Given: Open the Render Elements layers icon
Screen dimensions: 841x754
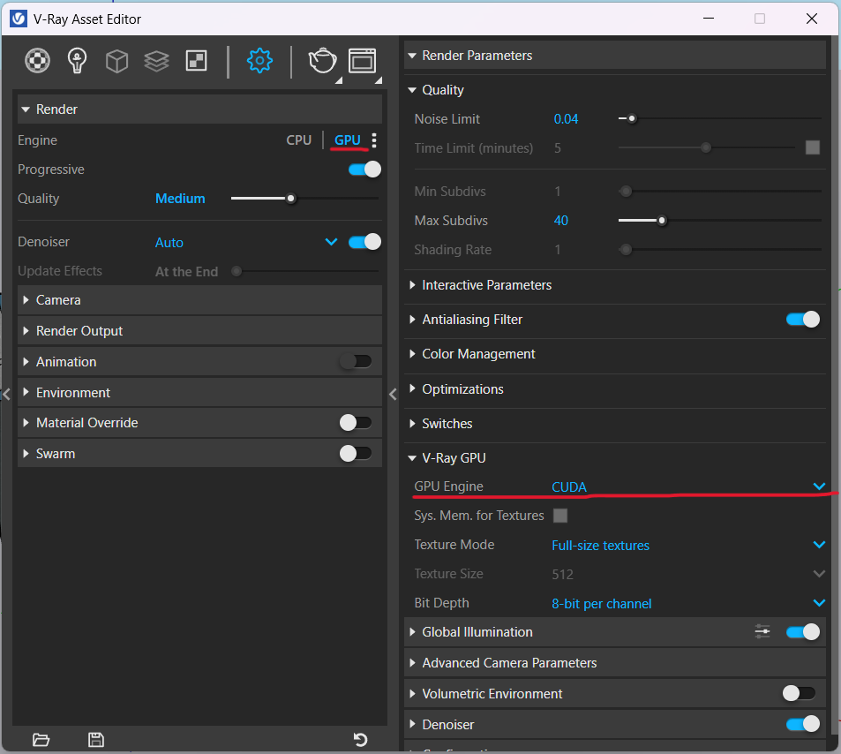Looking at the screenshot, I should [x=156, y=61].
